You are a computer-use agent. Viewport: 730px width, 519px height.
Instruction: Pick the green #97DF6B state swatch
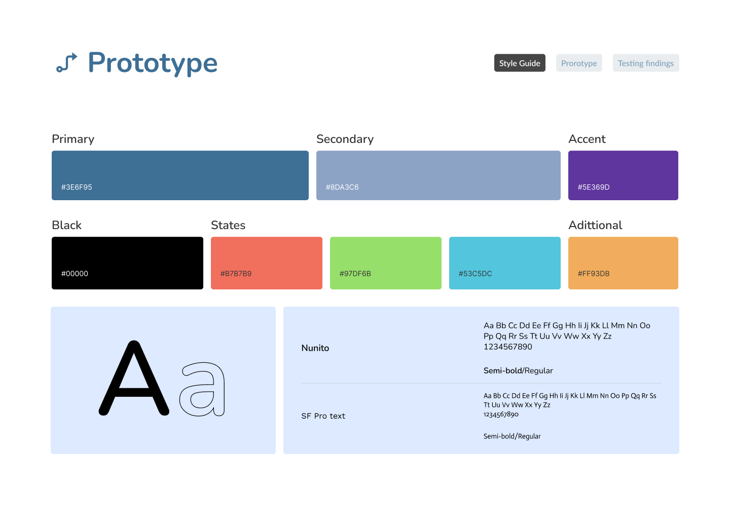click(385, 263)
